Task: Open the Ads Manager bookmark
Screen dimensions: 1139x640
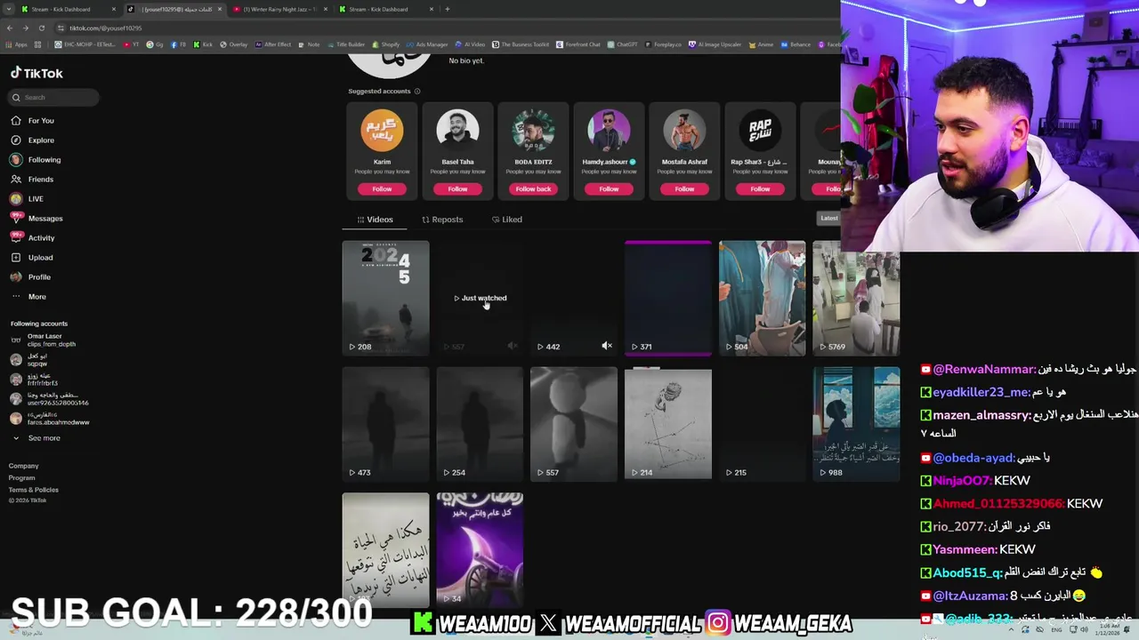Action: [x=427, y=44]
